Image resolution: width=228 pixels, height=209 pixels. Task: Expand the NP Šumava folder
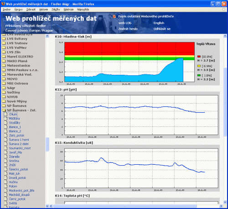pyautogui.click(x=4, y=106)
